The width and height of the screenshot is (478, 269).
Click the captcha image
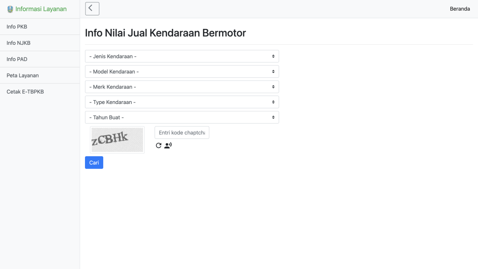click(117, 140)
